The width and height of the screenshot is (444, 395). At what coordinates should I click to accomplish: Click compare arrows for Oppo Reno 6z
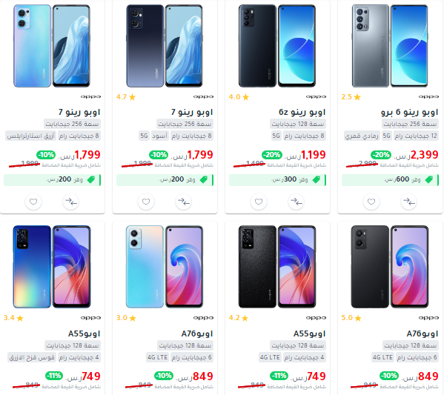(x=296, y=202)
